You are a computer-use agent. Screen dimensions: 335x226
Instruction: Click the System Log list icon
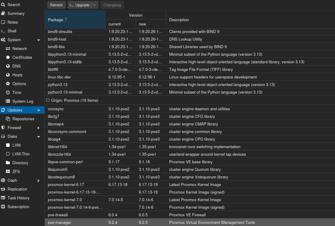tap(8, 101)
